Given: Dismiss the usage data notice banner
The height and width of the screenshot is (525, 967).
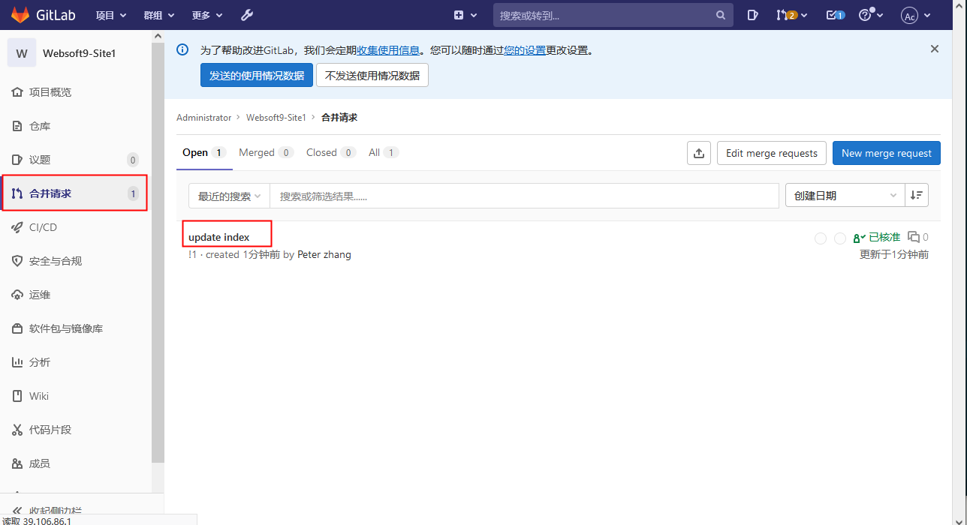Looking at the screenshot, I should tap(935, 49).
